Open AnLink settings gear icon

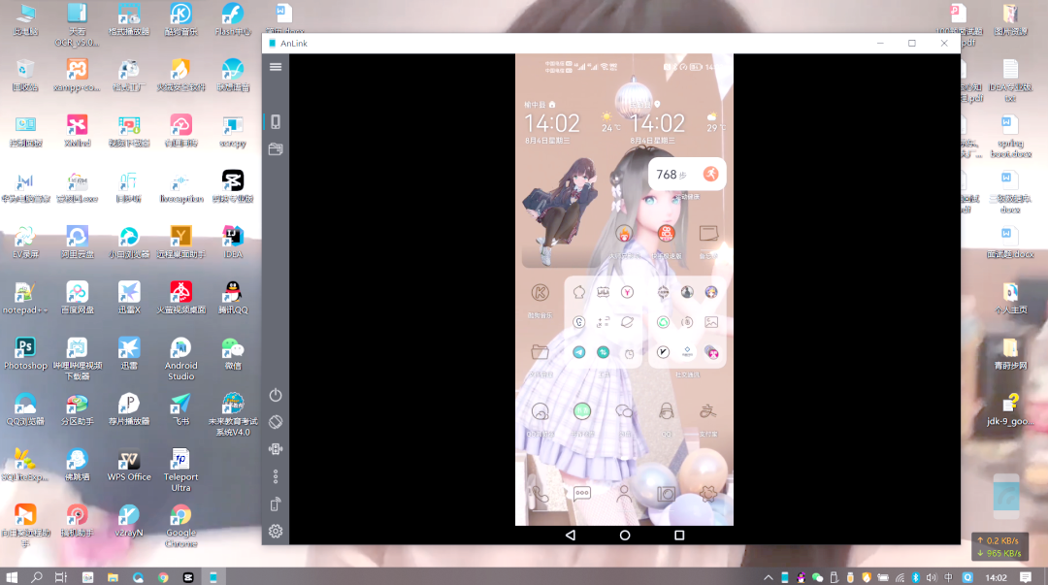coord(276,531)
